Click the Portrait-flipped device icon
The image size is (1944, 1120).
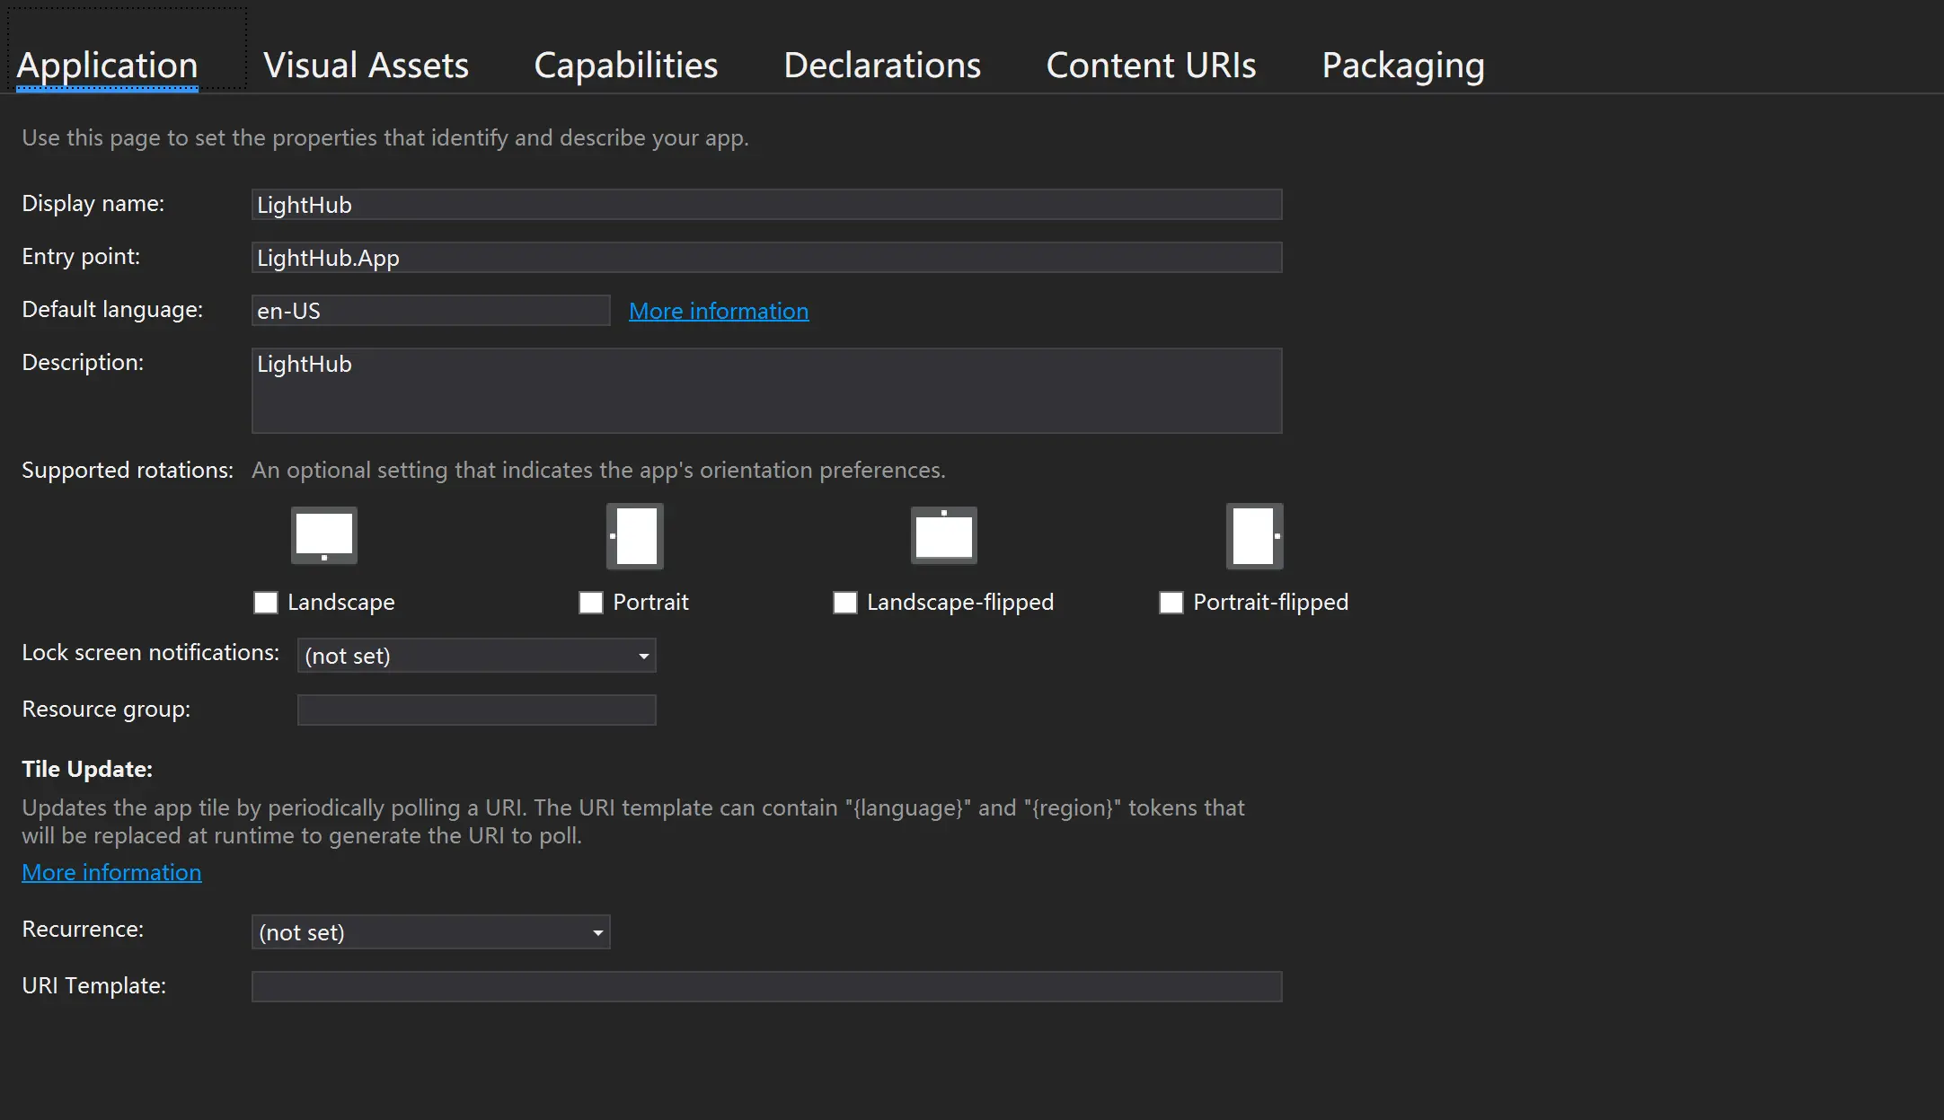click(1254, 536)
